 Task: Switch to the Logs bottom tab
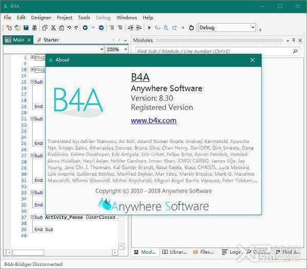(x=231, y=252)
